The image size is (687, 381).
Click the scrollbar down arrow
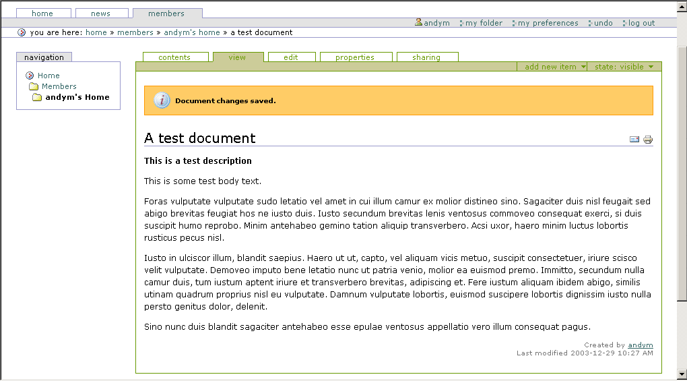coord(682,374)
